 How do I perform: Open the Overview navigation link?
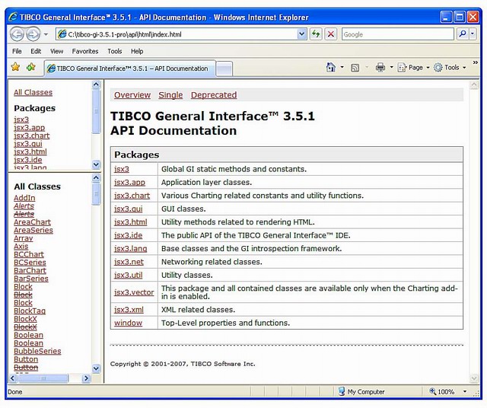click(x=132, y=95)
